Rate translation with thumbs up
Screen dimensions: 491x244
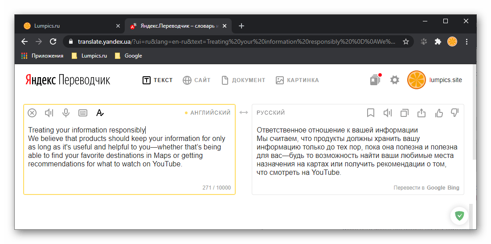pos(439,113)
